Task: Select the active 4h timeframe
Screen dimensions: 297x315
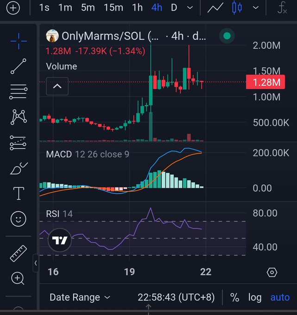Action: click(x=157, y=8)
